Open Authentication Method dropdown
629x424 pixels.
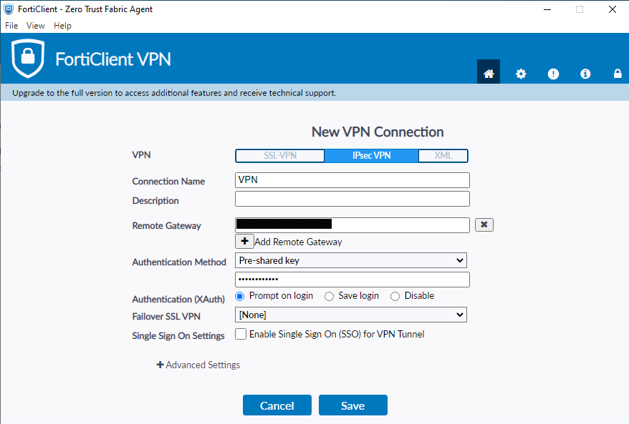(351, 260)
